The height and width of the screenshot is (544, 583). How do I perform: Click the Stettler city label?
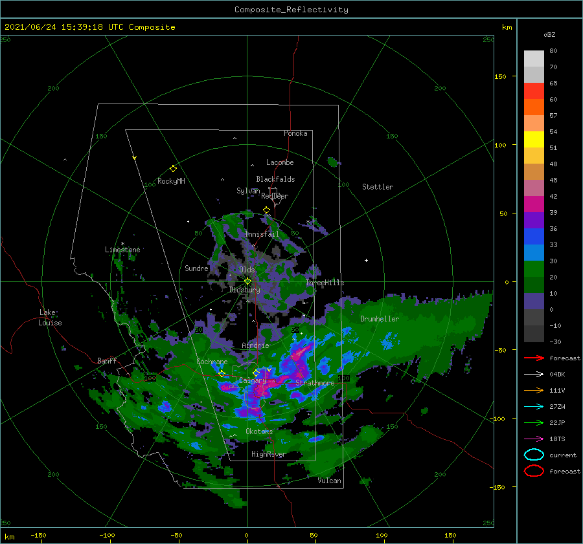(378, 187)
